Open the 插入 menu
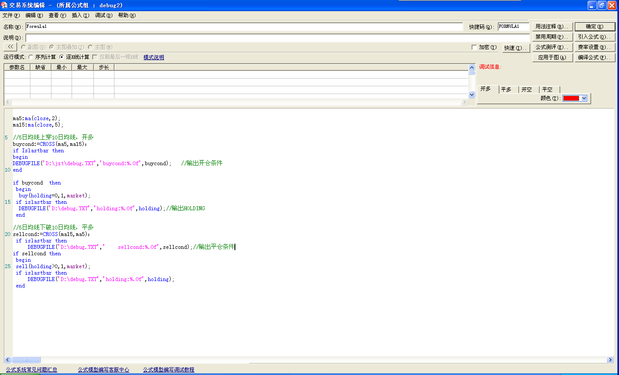Image resolution: width=619 pixels, height=375 pixels. point(80,15)
